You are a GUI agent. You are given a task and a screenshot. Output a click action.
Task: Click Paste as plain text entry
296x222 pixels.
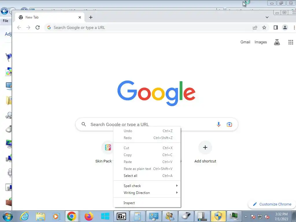coord(147,169)
